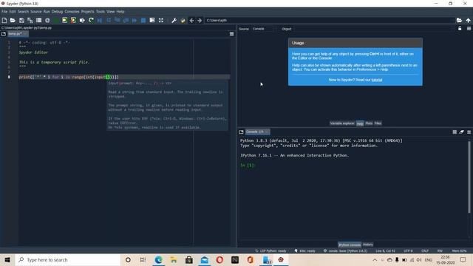This screenshot has height=266, width=473.
Task: Open the Help pane options menu
Action: [x=469, y=28]
